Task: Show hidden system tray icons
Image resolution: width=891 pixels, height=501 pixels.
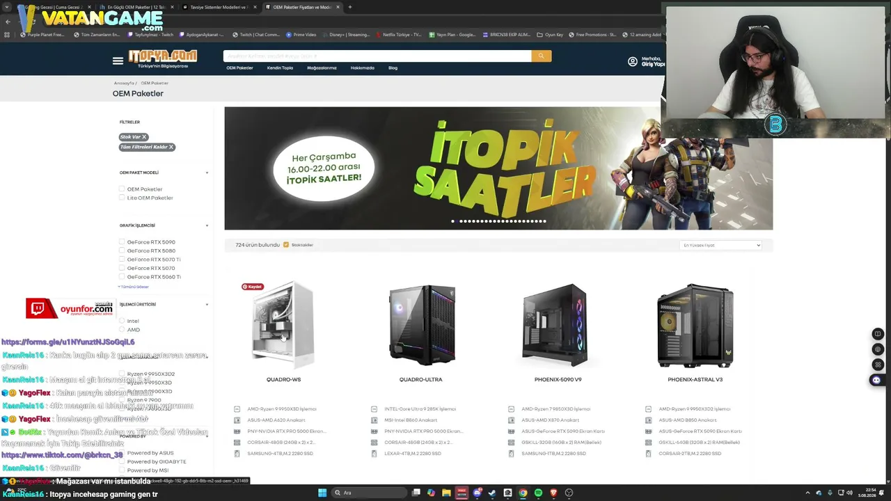Action: click(x=808, y=493)
